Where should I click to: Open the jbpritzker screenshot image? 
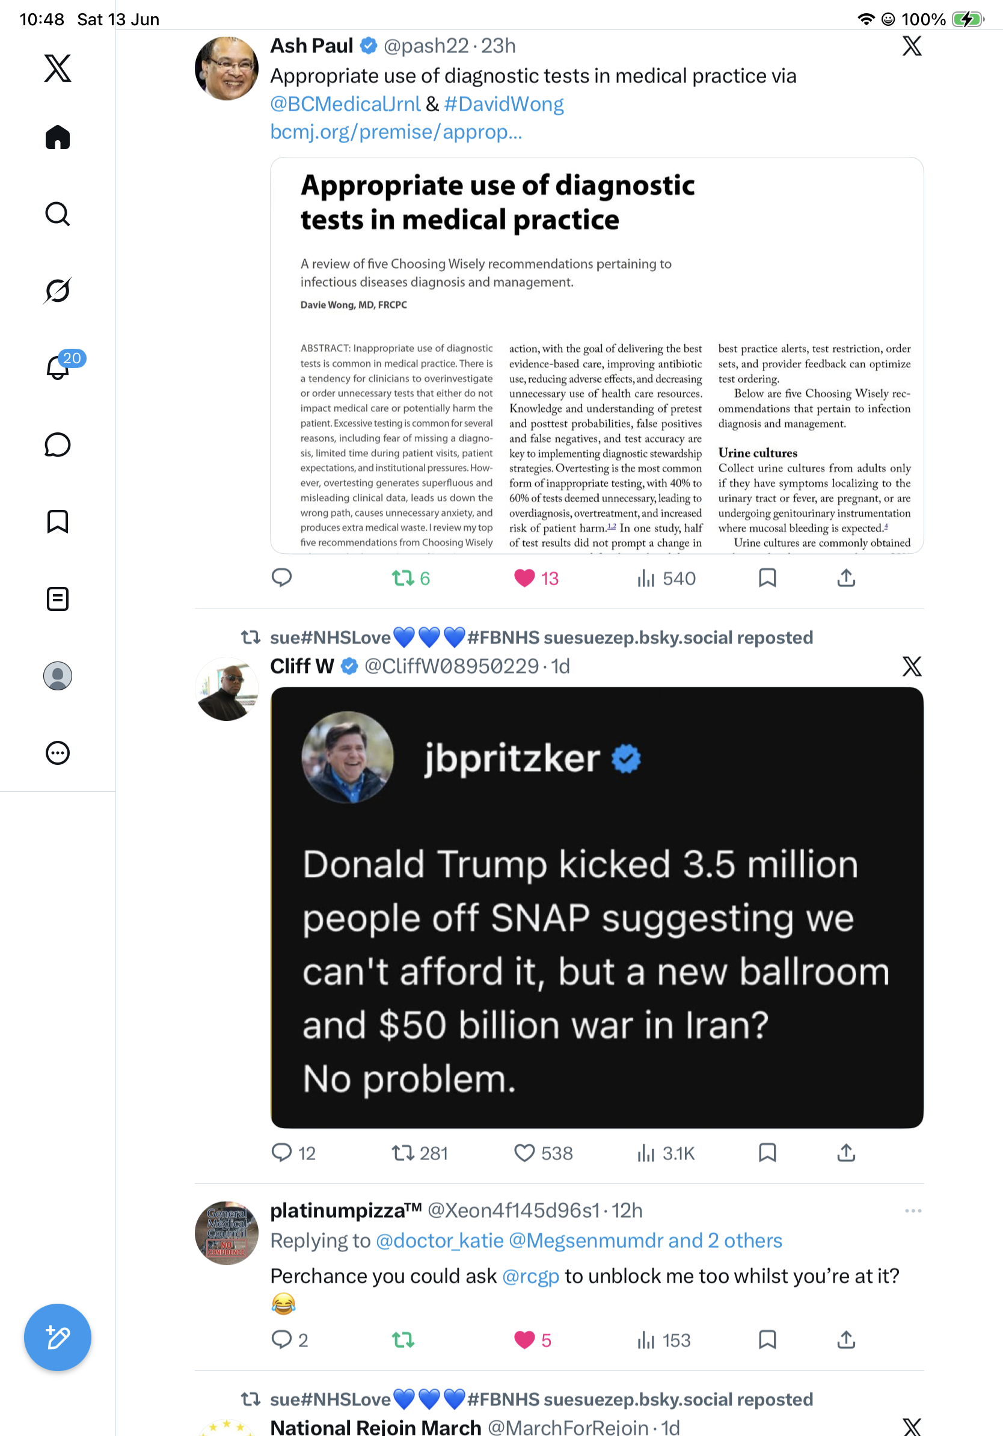point(597,907)
